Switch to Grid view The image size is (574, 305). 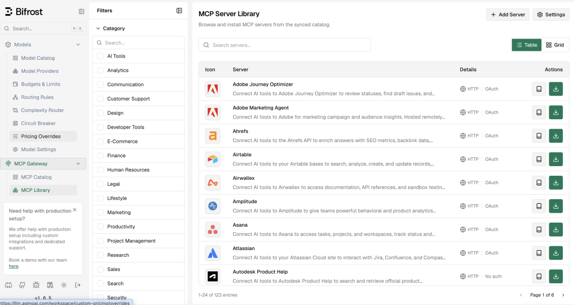click(x=555, y=45)
